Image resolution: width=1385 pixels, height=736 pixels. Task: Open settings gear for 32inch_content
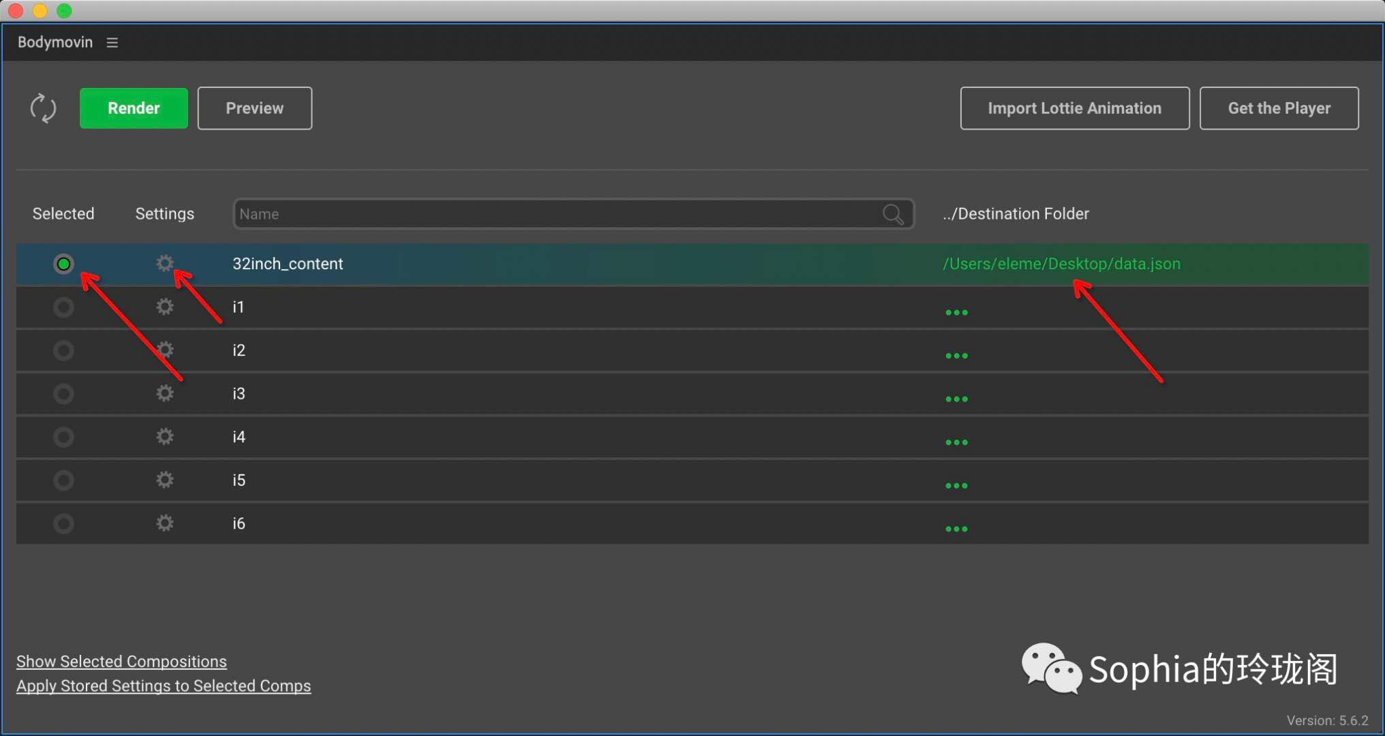[165, 263]
